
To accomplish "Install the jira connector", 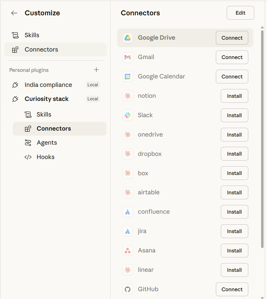I will [235, 231].
